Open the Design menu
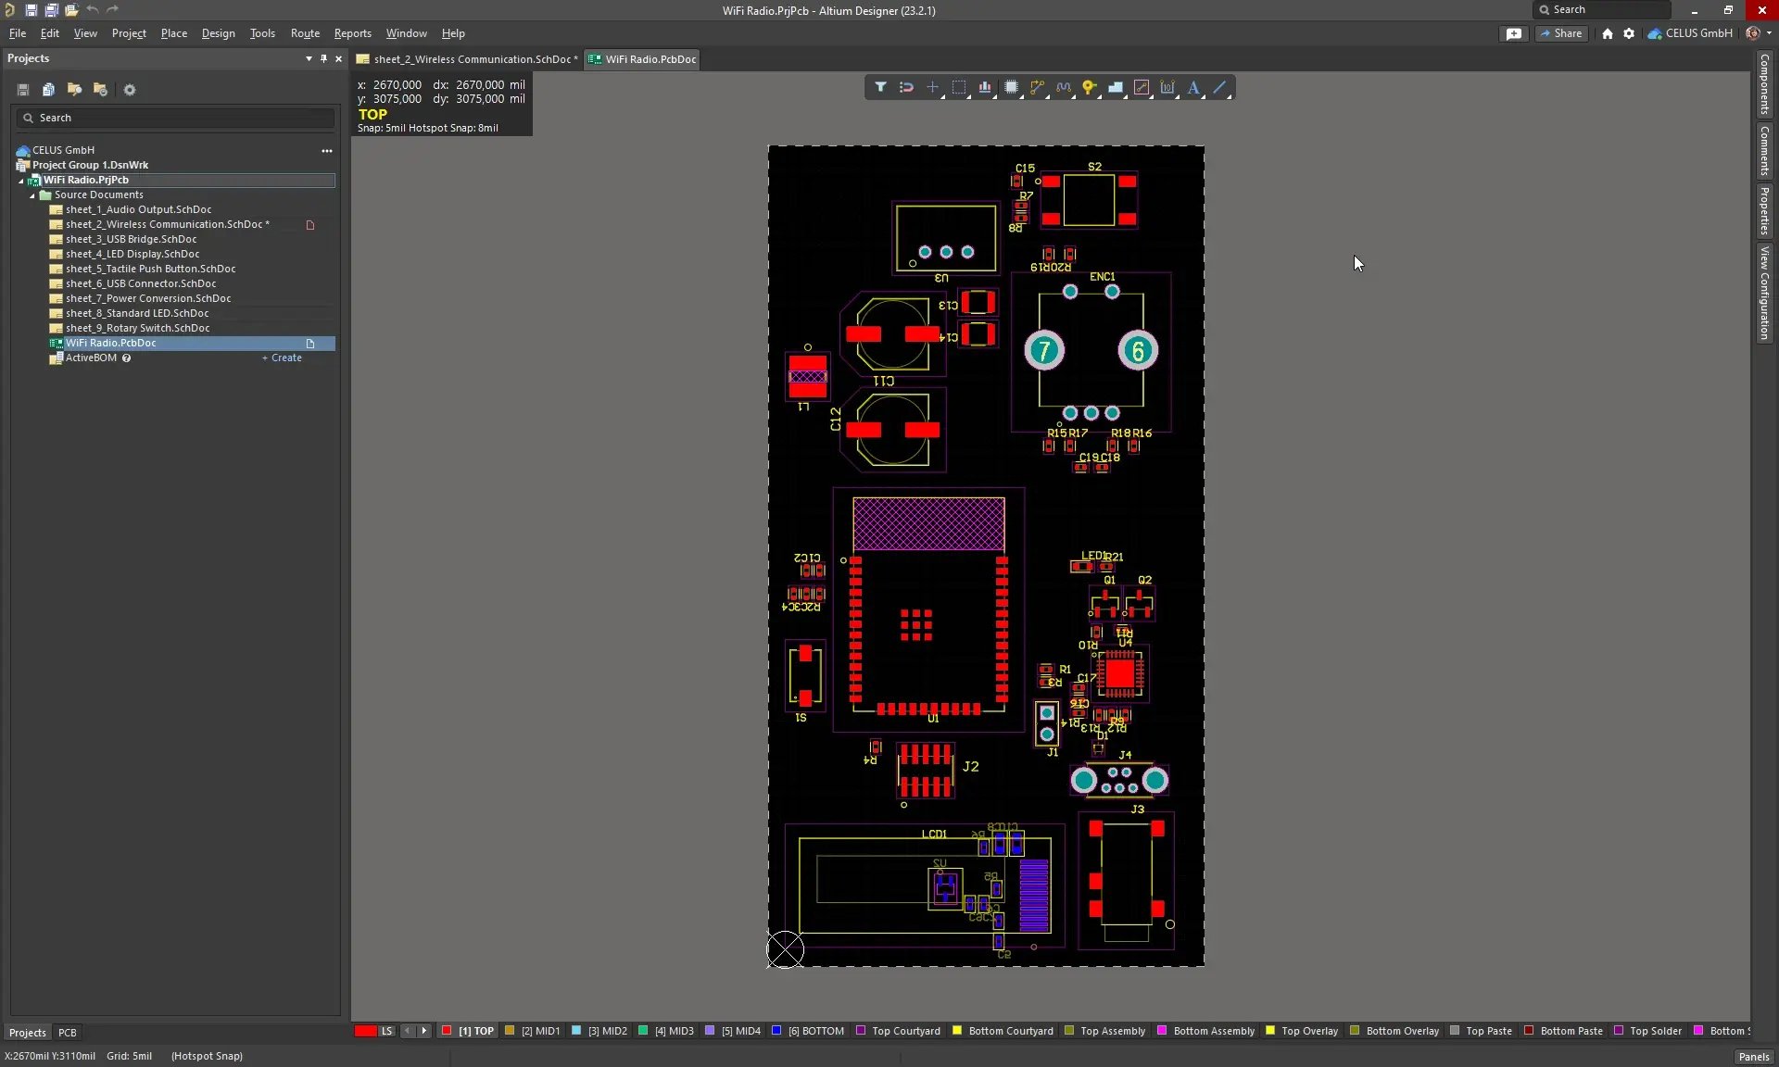The height and width of the screenshot is (1067, 1779). click(218, 33)
